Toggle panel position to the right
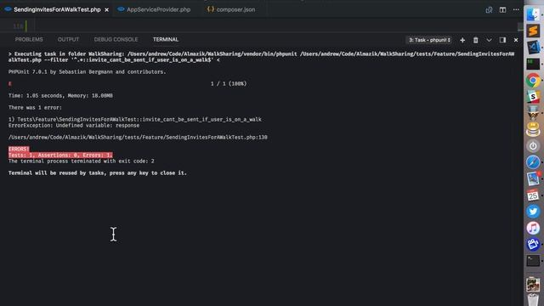Screen dimensions: 544x306 pos(502,40)
